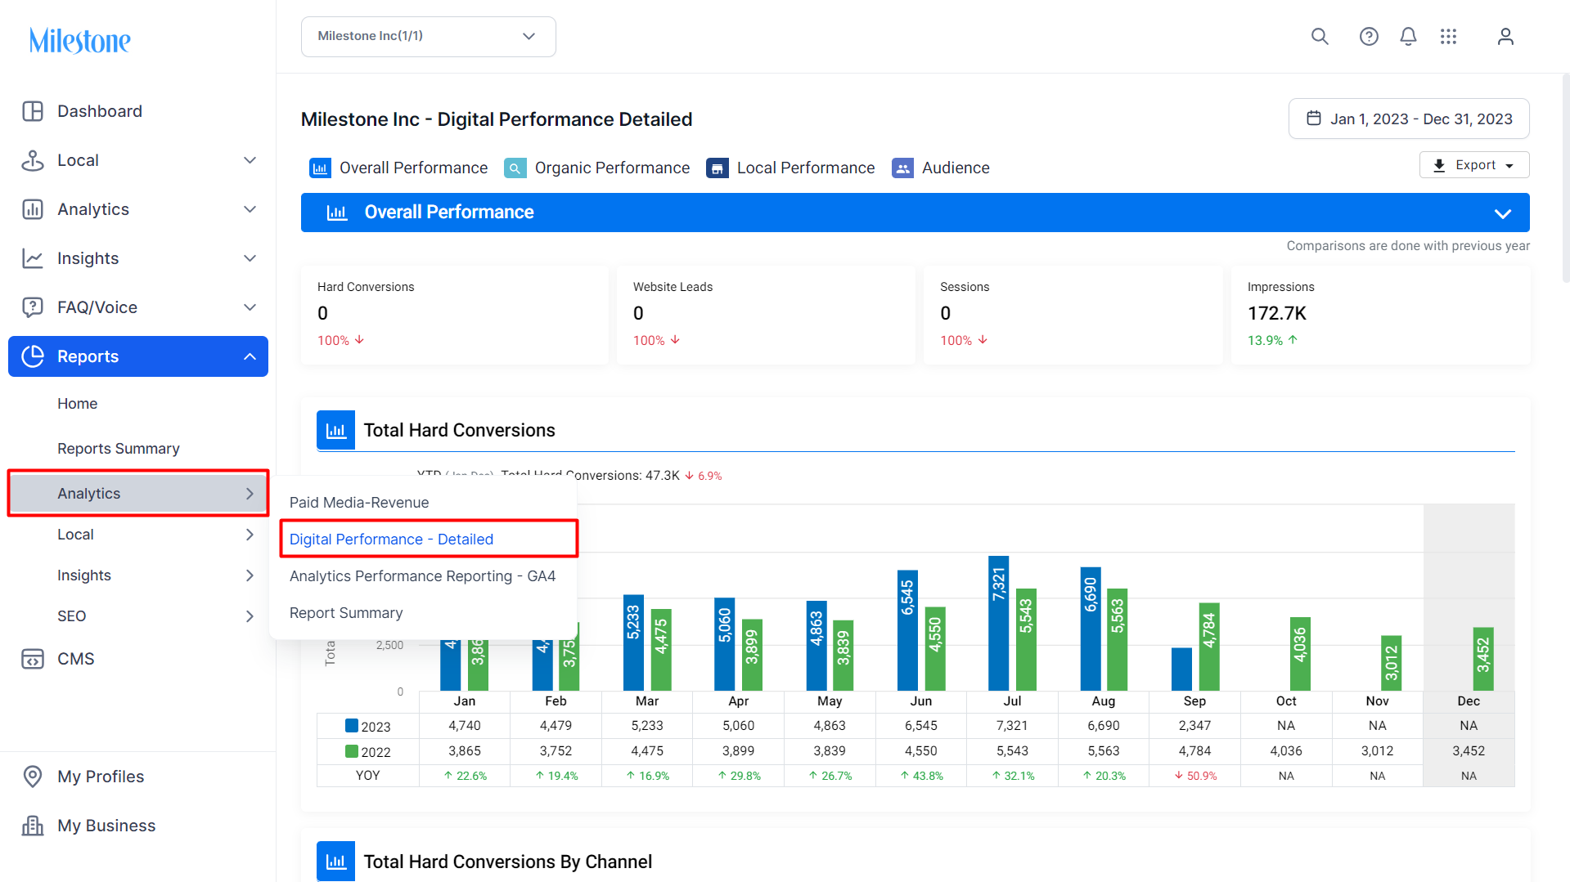Click the Milestone logo

pyautogui.click(x=79, y=40)
